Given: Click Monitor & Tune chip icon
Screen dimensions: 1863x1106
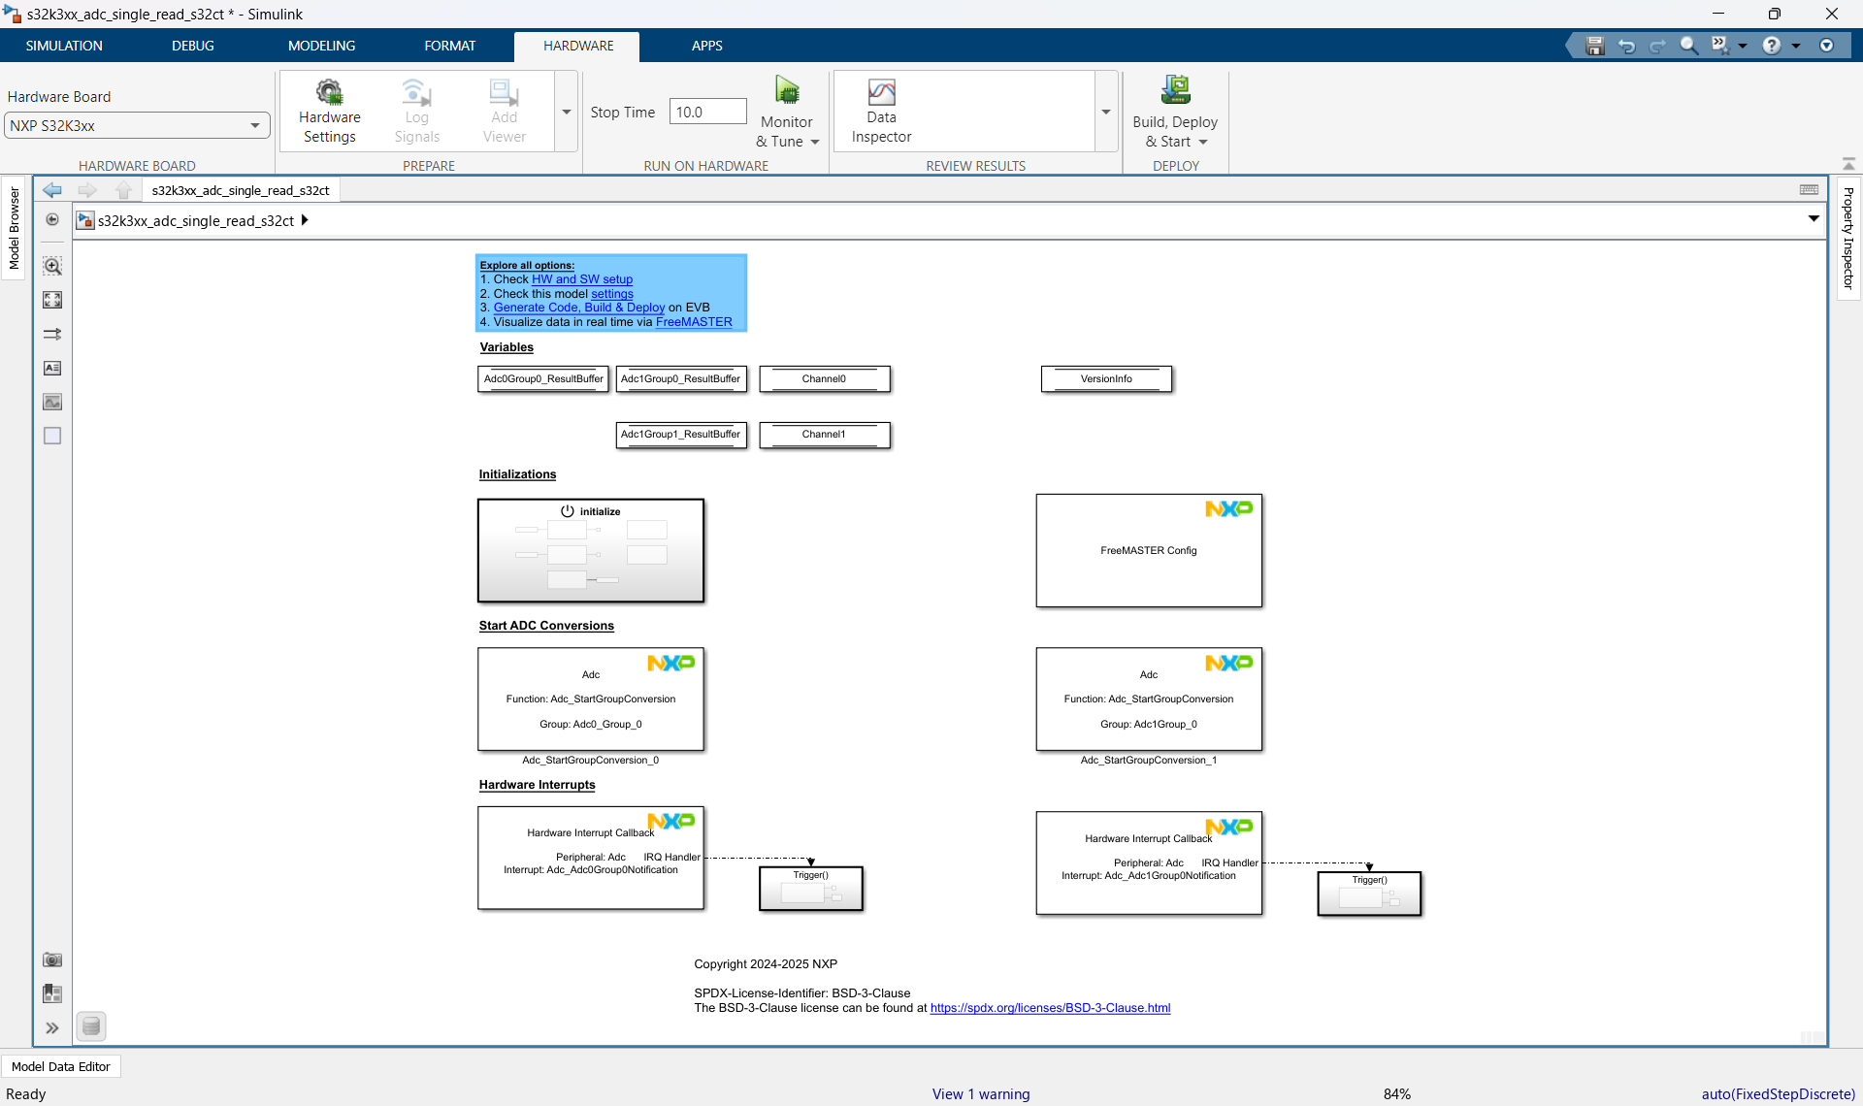Looking at the screenshot, I should click(x=786, y=91).
